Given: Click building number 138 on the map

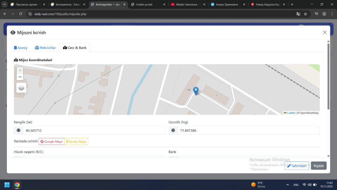Looking at the screenshot, I should pos(188,90).
